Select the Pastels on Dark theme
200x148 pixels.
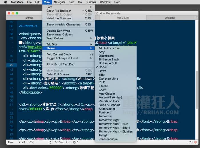click(x=115, y=101)
